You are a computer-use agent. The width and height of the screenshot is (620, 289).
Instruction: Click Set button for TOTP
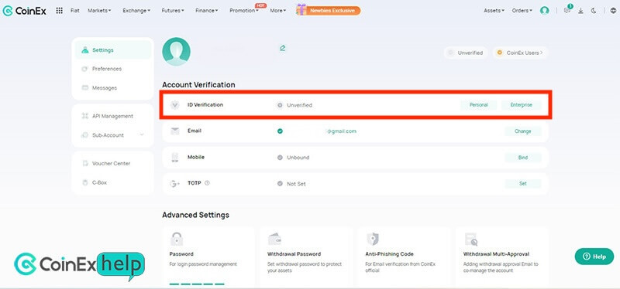[522, 183]
